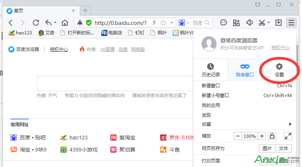Open lol直播 hot search link

coord(107,49)
